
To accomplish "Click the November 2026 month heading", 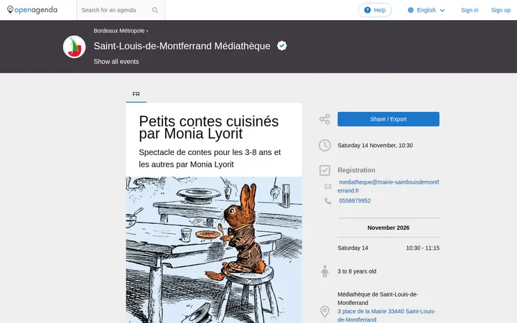I will (x=388, y=228).
